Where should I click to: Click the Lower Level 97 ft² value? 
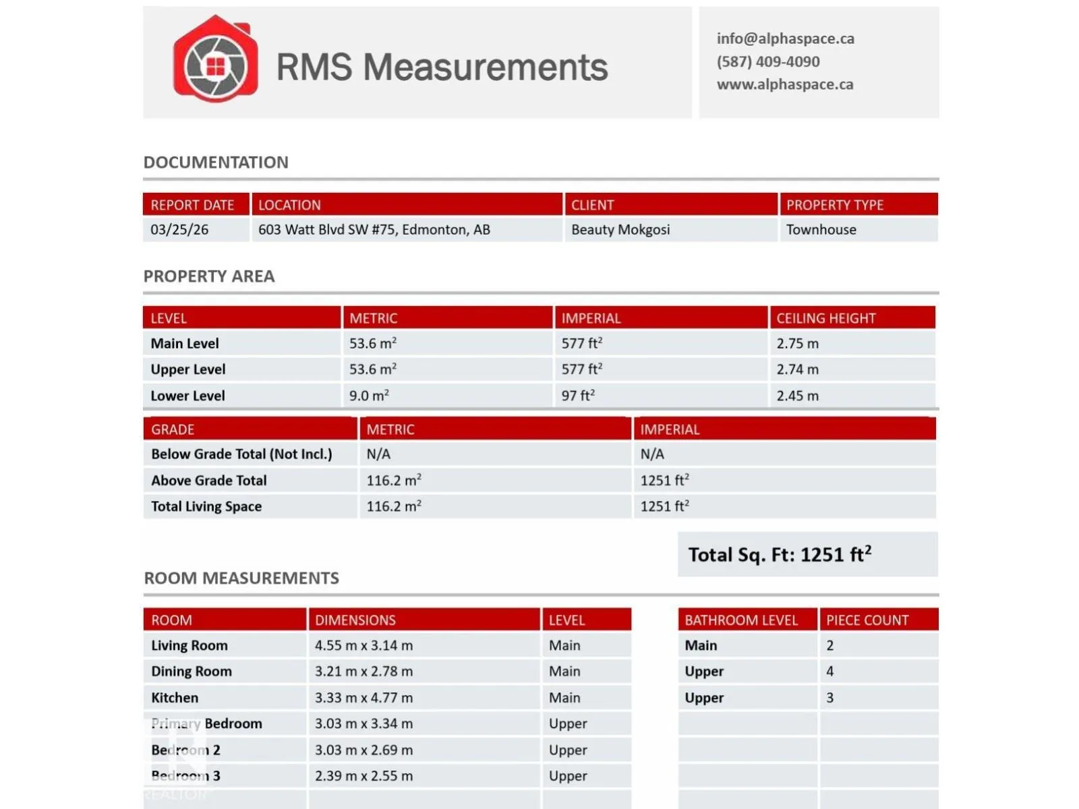[578, 396]
